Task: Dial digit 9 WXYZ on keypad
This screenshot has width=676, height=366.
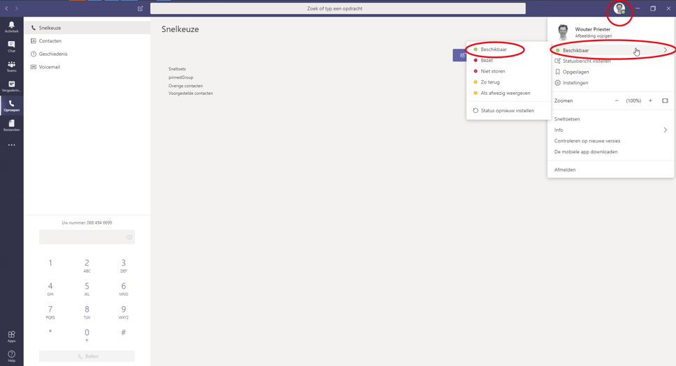Action: coord(123,312)
